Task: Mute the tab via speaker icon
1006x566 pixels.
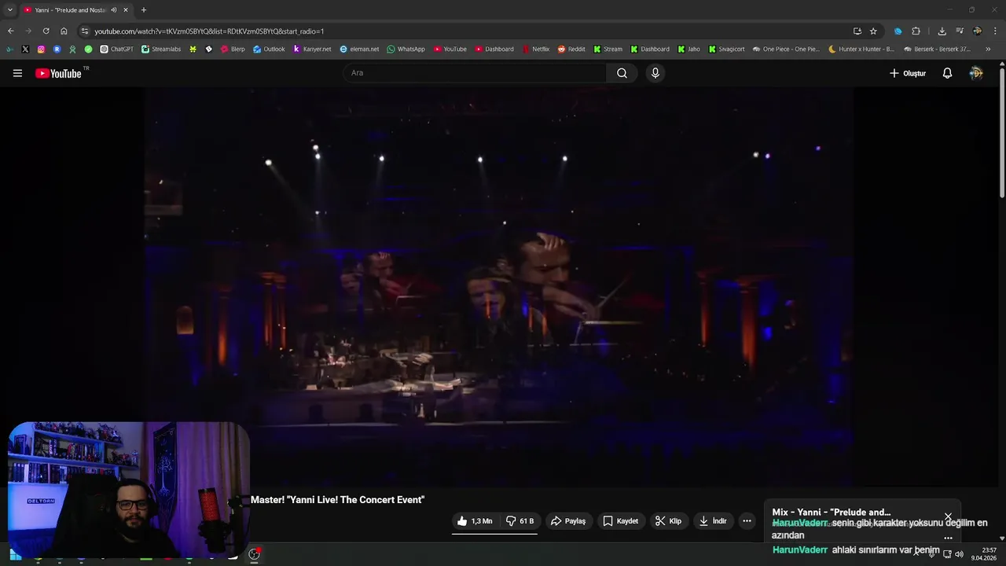Action: pos(114,10)
